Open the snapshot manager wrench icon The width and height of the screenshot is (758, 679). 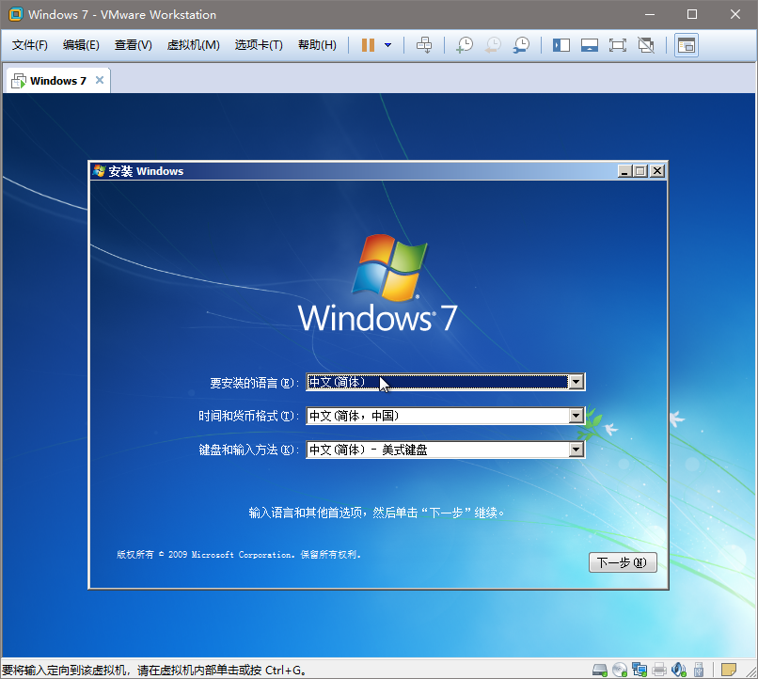[x=521, y=45]
